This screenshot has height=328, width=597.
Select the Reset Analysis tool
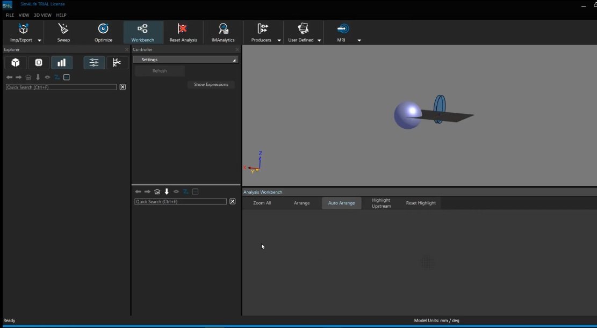[183, 32]
